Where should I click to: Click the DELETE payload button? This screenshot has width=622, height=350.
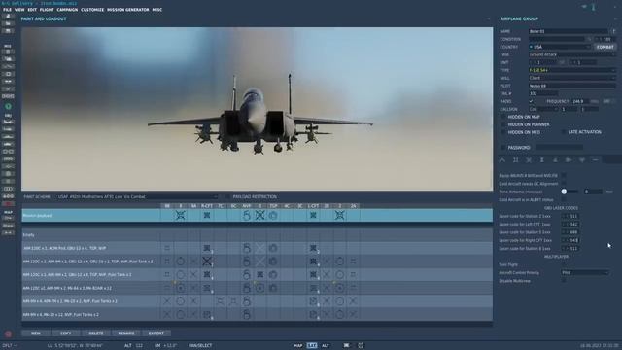click(96, 333)
